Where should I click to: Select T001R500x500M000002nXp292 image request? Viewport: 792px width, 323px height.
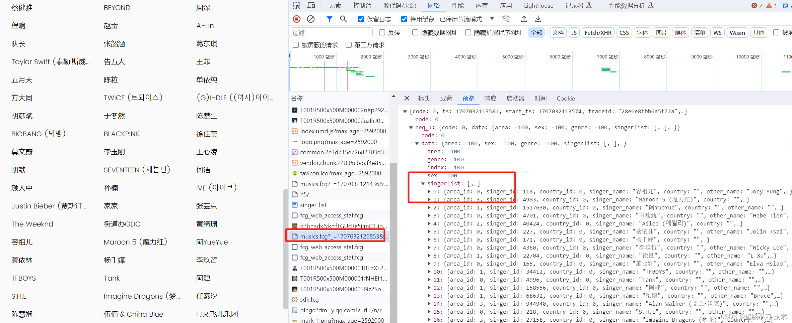pyautogui.click(x=339, y=110)
